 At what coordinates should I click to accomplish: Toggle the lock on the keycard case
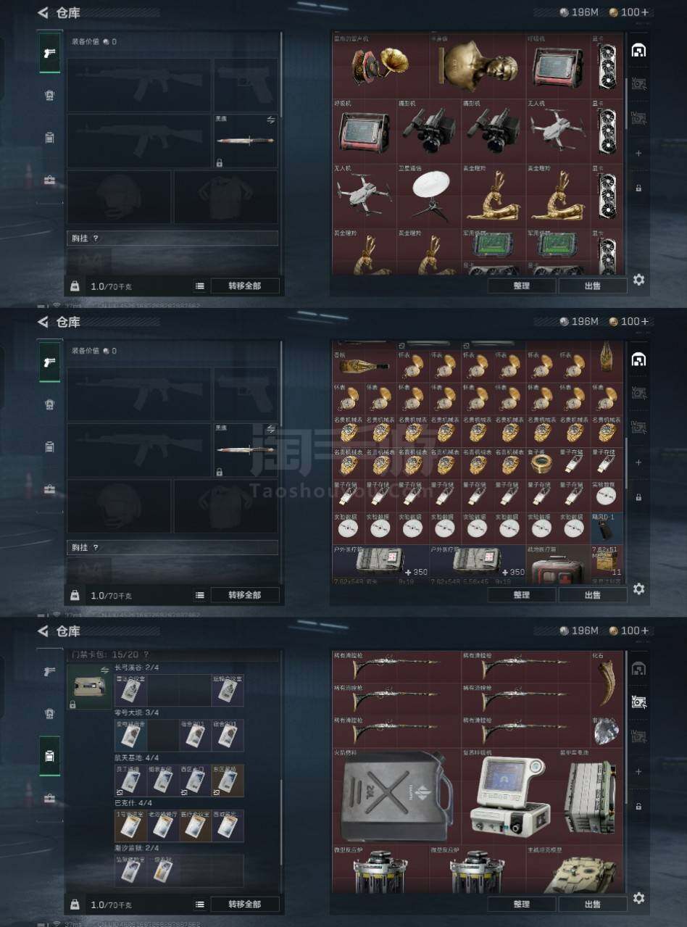pyautogui.click(x=72, y=704)
